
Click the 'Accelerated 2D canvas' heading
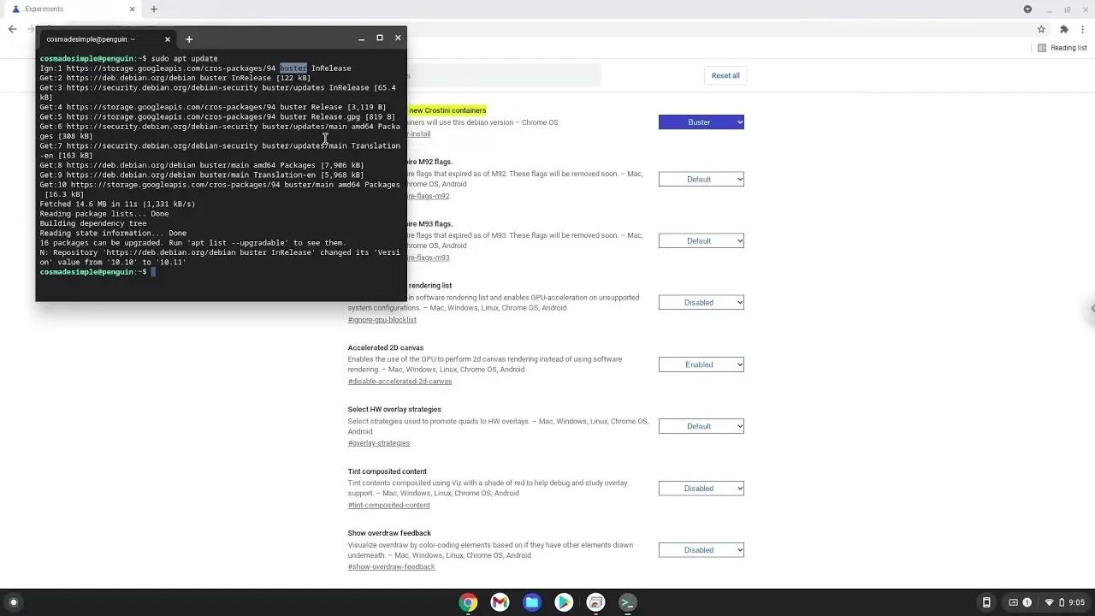click(386, 347)
